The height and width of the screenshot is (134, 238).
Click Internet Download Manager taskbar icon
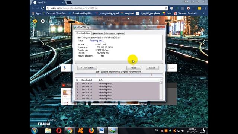click(113, 131)
